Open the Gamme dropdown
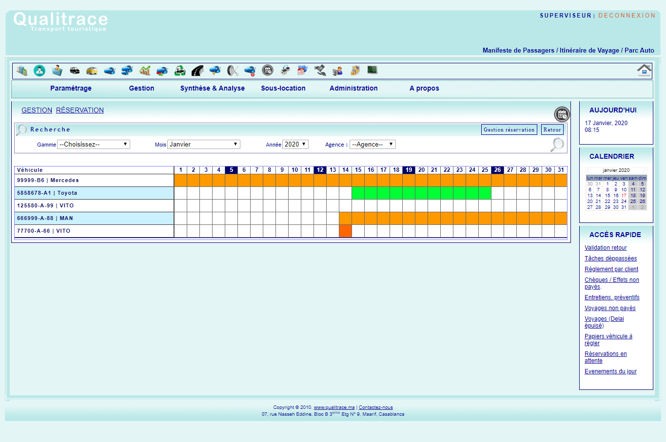Image resolution: width=666 pixels, height=442 pixels. click(x=94, y=145)
